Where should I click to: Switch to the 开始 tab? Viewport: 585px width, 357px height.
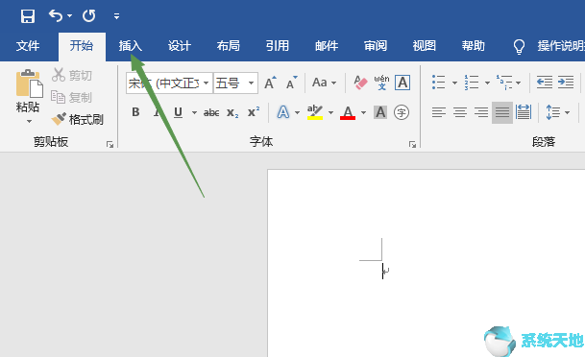point(82,46)
